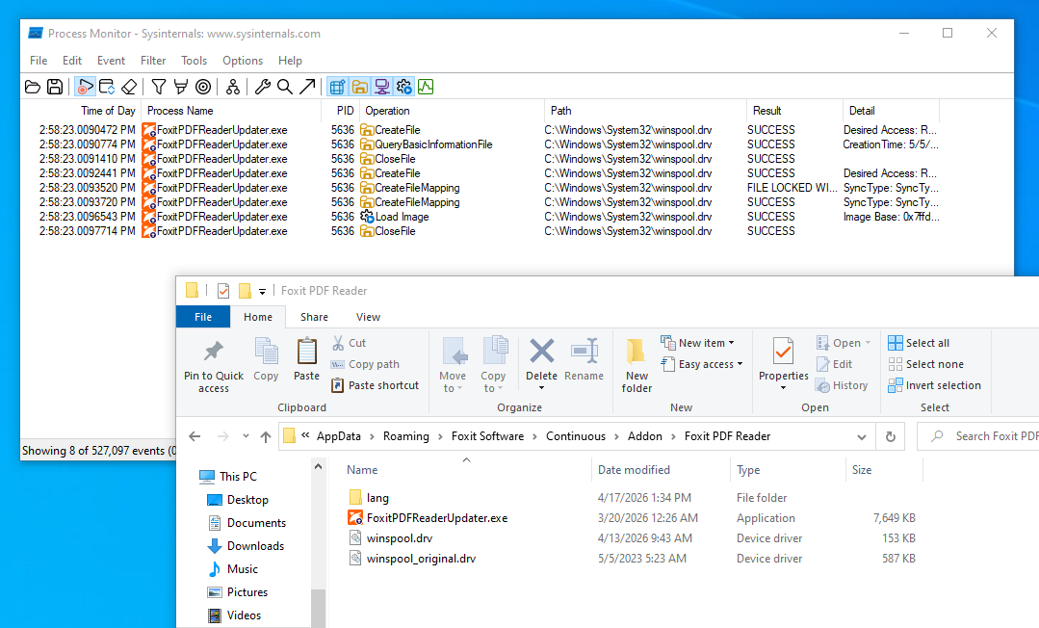Toggle event capture in Process Monitor
The height and width of the screenshot is (628, 1039).
tap(85, 87)
